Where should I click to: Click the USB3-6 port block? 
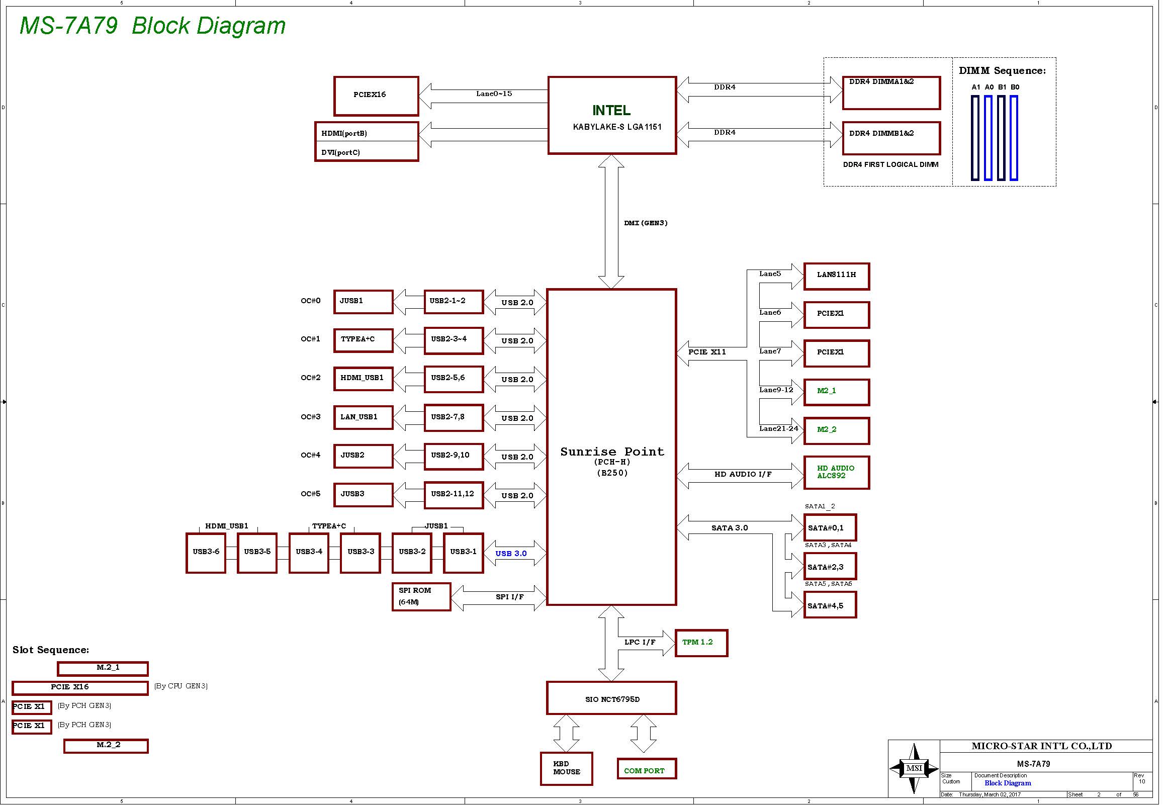(206, 553)
